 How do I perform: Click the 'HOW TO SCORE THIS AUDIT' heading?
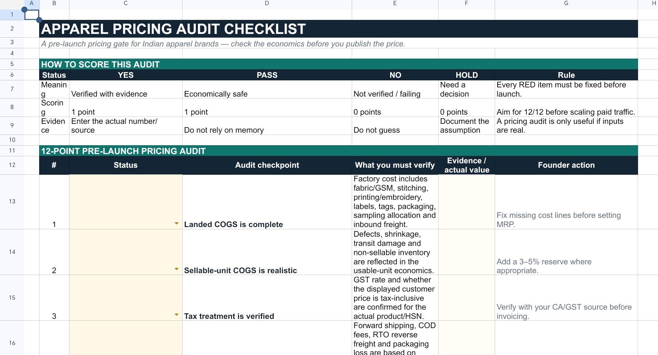click(x=338, y=64)
